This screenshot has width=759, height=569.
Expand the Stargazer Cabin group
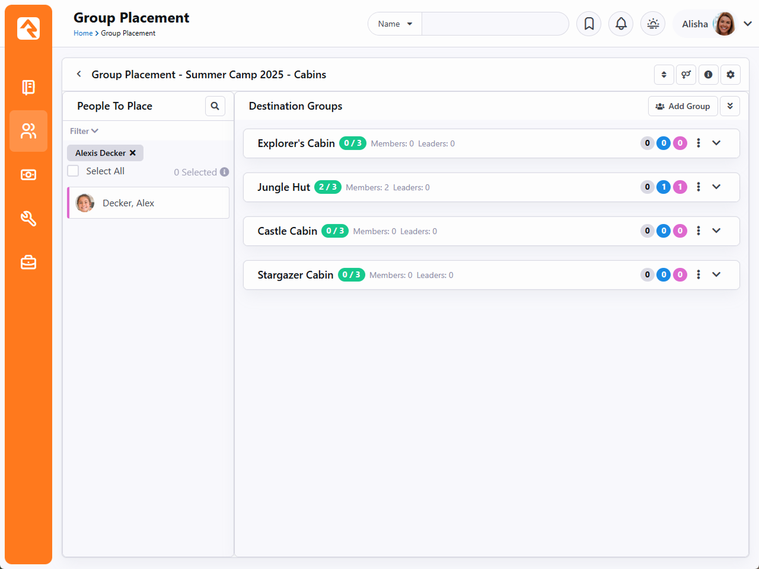coord(716,274)
